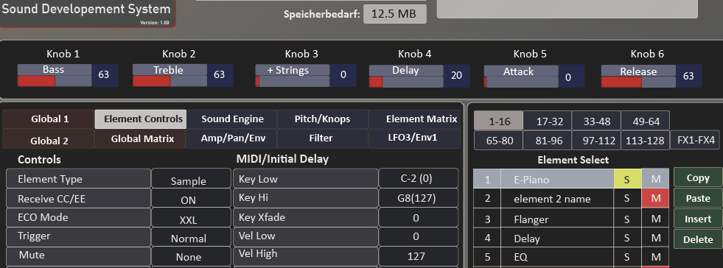Adjust the Knob 6 Release slider bar

(638, 82)
